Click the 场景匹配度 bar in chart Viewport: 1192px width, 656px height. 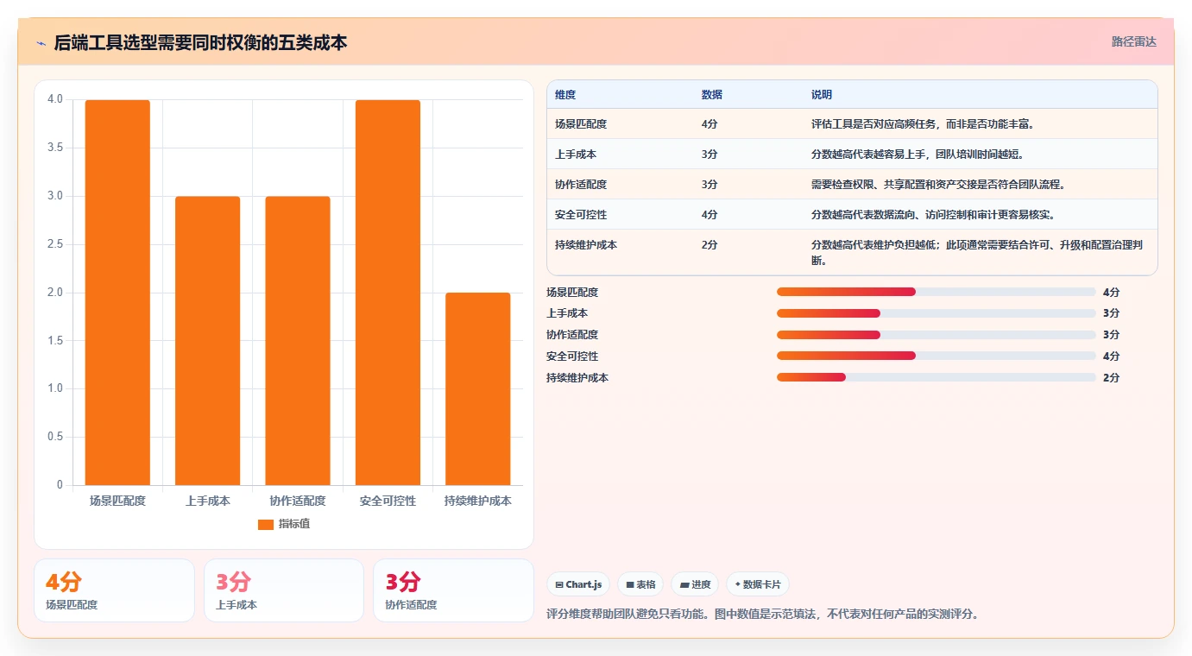(117, 293)
